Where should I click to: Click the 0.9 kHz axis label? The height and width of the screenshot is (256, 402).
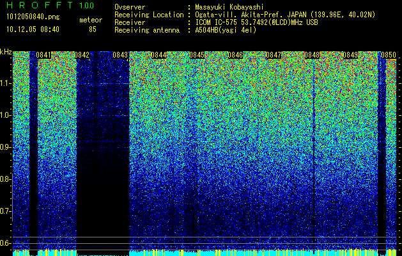click(5, 147)
